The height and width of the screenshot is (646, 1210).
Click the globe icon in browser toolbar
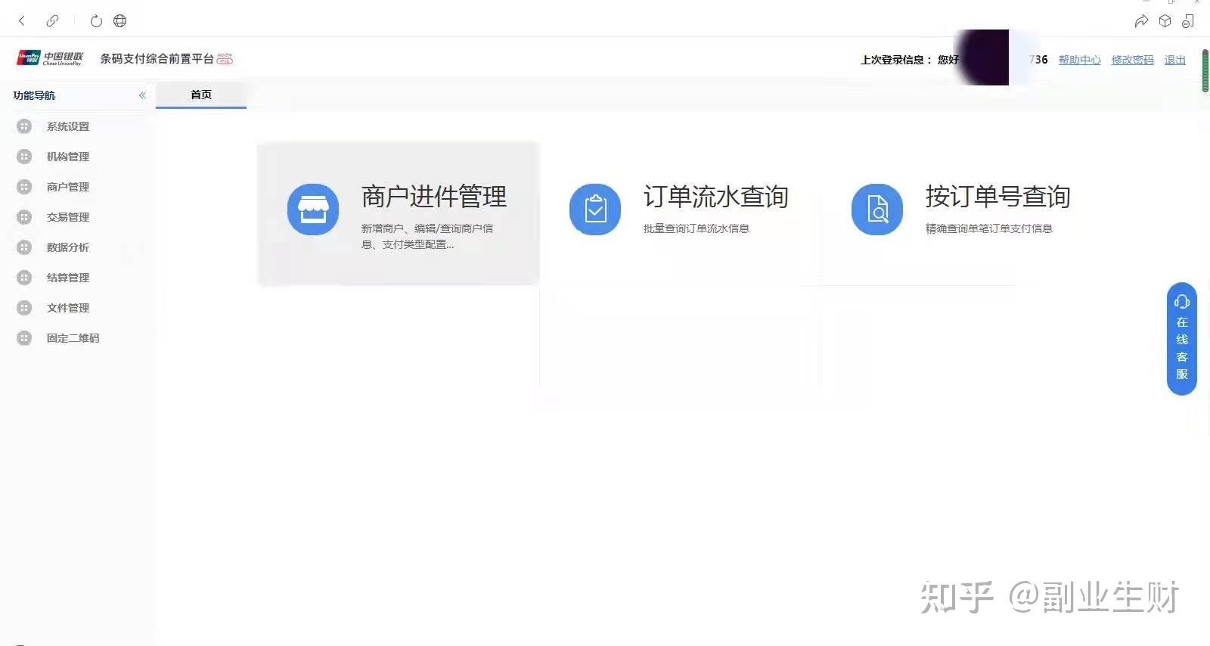(119, 21)
